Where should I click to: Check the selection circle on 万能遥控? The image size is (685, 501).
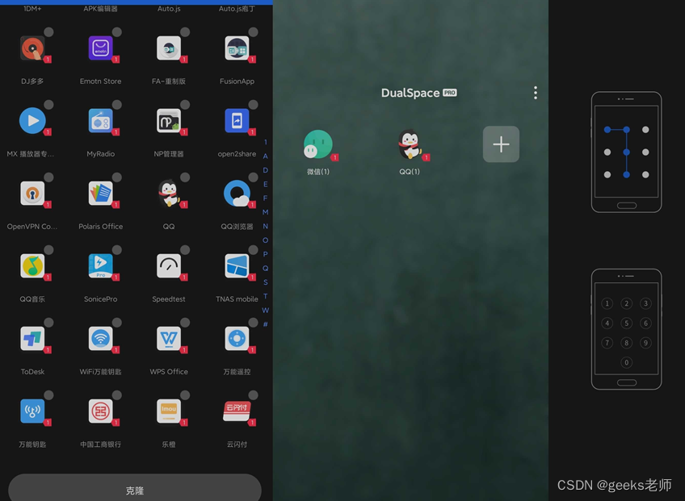254,323
